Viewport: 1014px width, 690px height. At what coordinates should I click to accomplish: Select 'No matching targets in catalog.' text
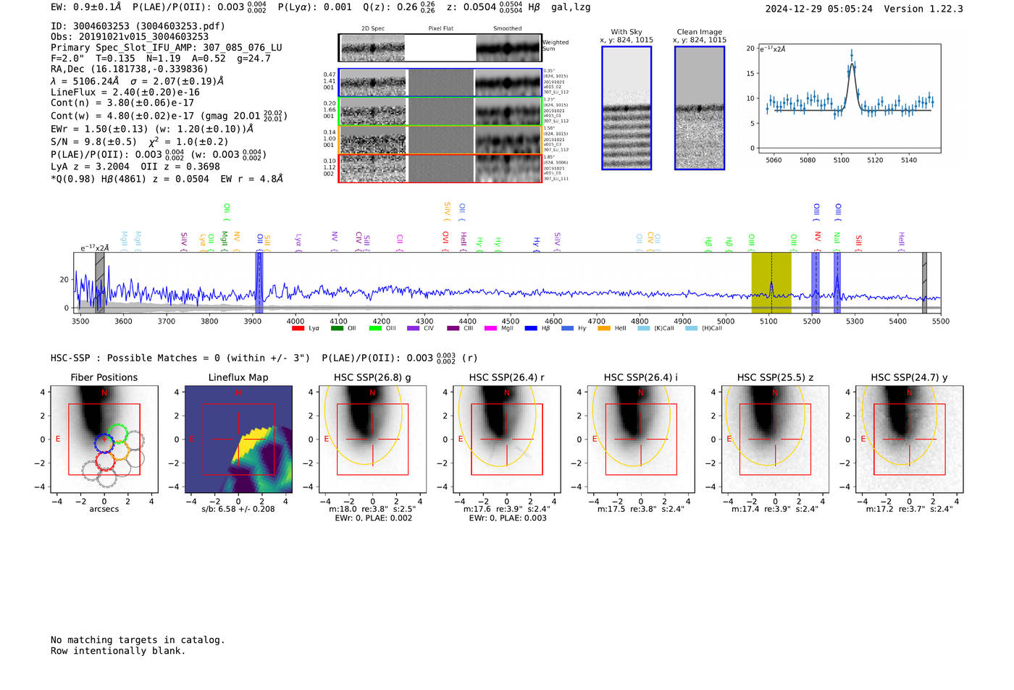pyautogui.click(x=138, y=640)
